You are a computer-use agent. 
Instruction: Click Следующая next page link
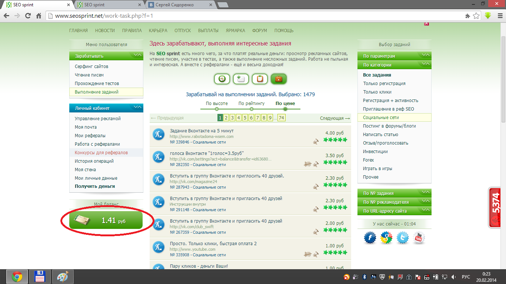(x=335, y=118)
